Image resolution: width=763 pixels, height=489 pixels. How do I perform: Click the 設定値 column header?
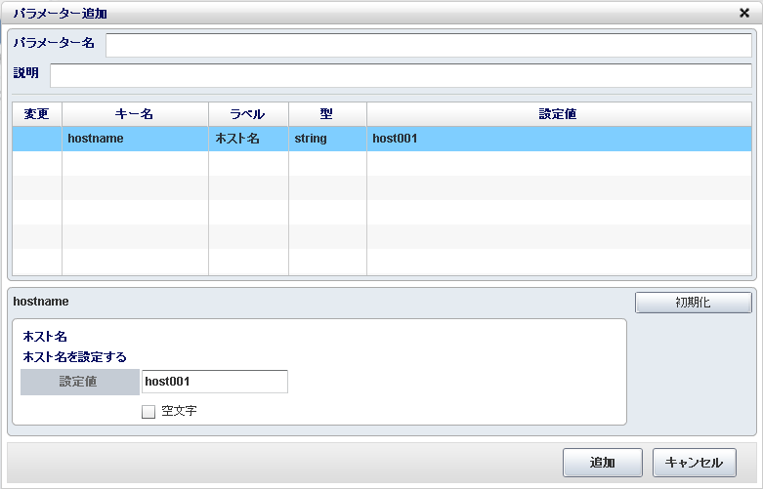[x=559, y=114]
